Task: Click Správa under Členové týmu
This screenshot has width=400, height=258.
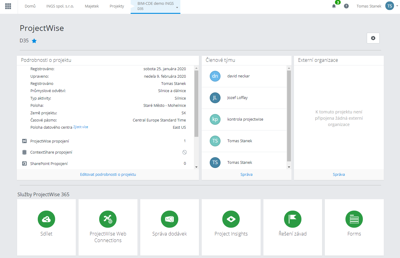Action: click(246, 174)
